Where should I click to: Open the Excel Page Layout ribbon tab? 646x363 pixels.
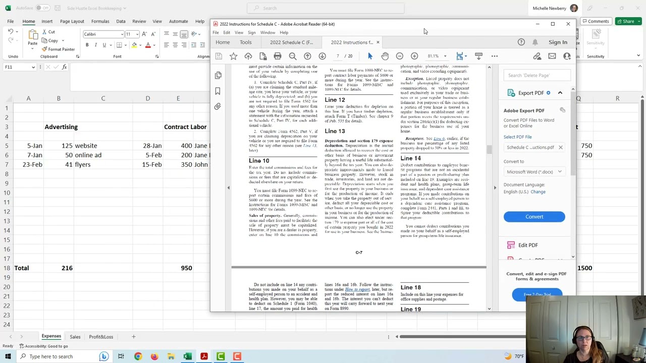pyautogui.click(x=72, y=21)
